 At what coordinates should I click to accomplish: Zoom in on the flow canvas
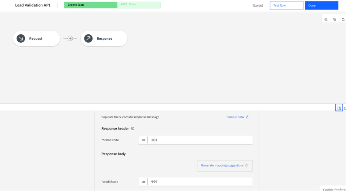coord(326,19)
